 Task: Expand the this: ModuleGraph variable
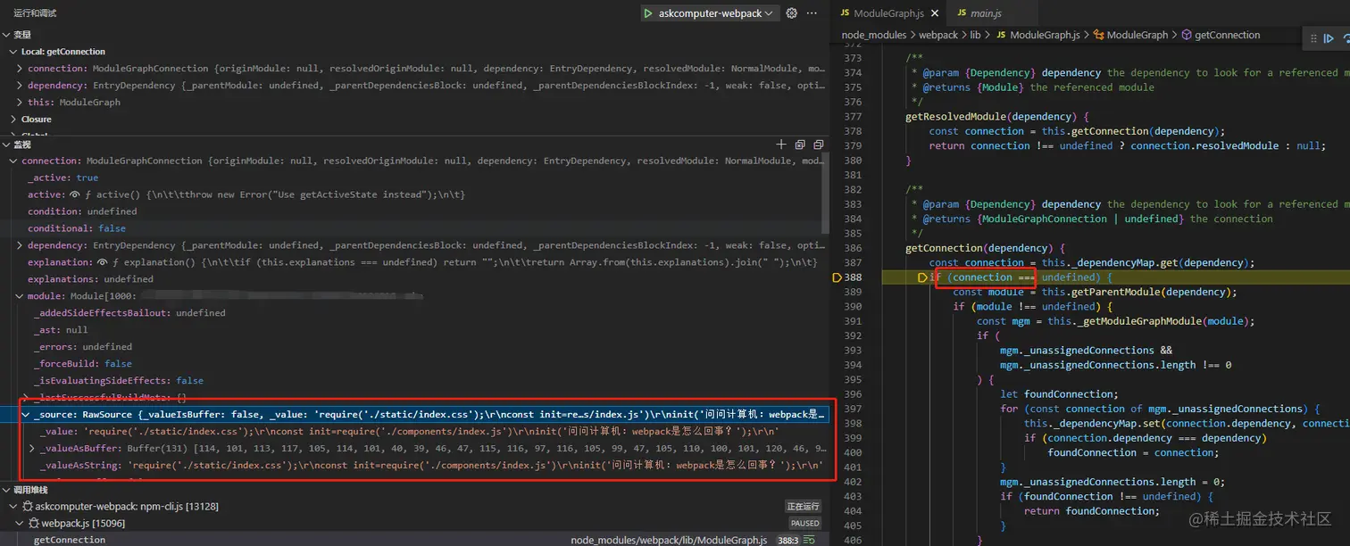click(21, 103)
